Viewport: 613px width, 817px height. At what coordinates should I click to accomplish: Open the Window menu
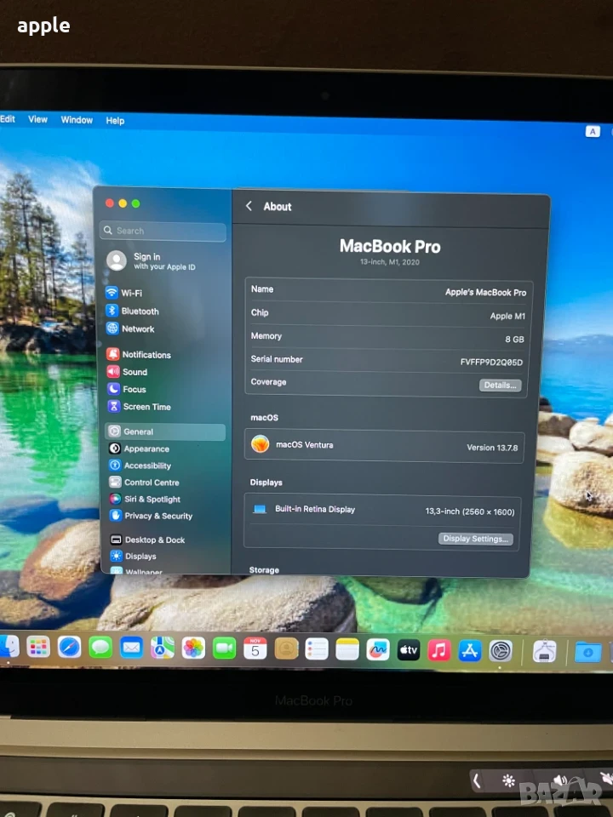click(x=77, y=120)
